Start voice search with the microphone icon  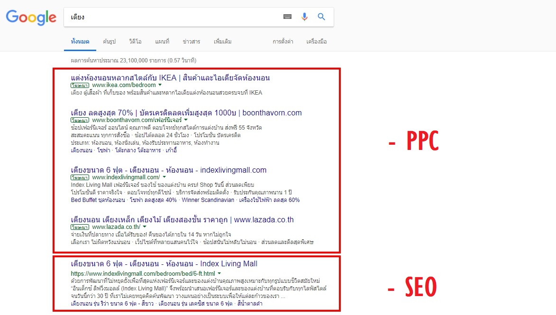[x=304, y=17]
